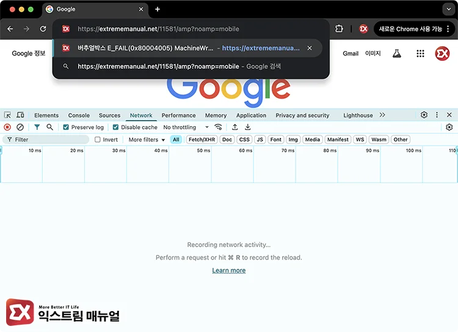
Task: Switch to the Performance tab
Action: (178, 115)
